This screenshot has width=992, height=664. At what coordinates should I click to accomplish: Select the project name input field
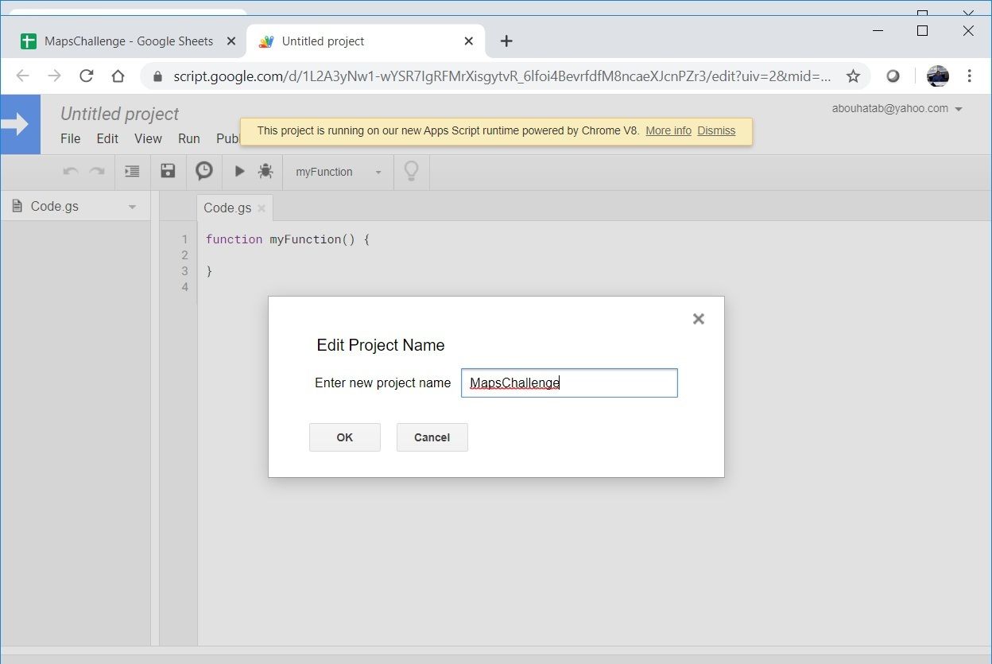[569, 382]
